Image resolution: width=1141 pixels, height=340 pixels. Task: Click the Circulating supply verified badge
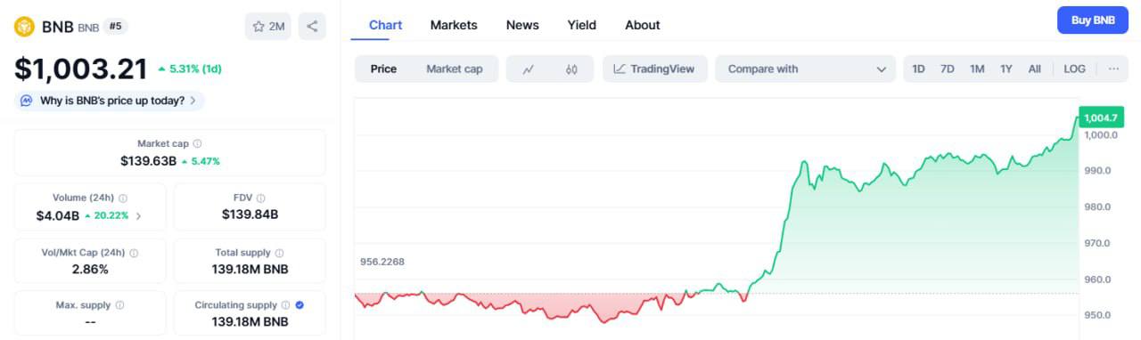click(x=300, y=305)
